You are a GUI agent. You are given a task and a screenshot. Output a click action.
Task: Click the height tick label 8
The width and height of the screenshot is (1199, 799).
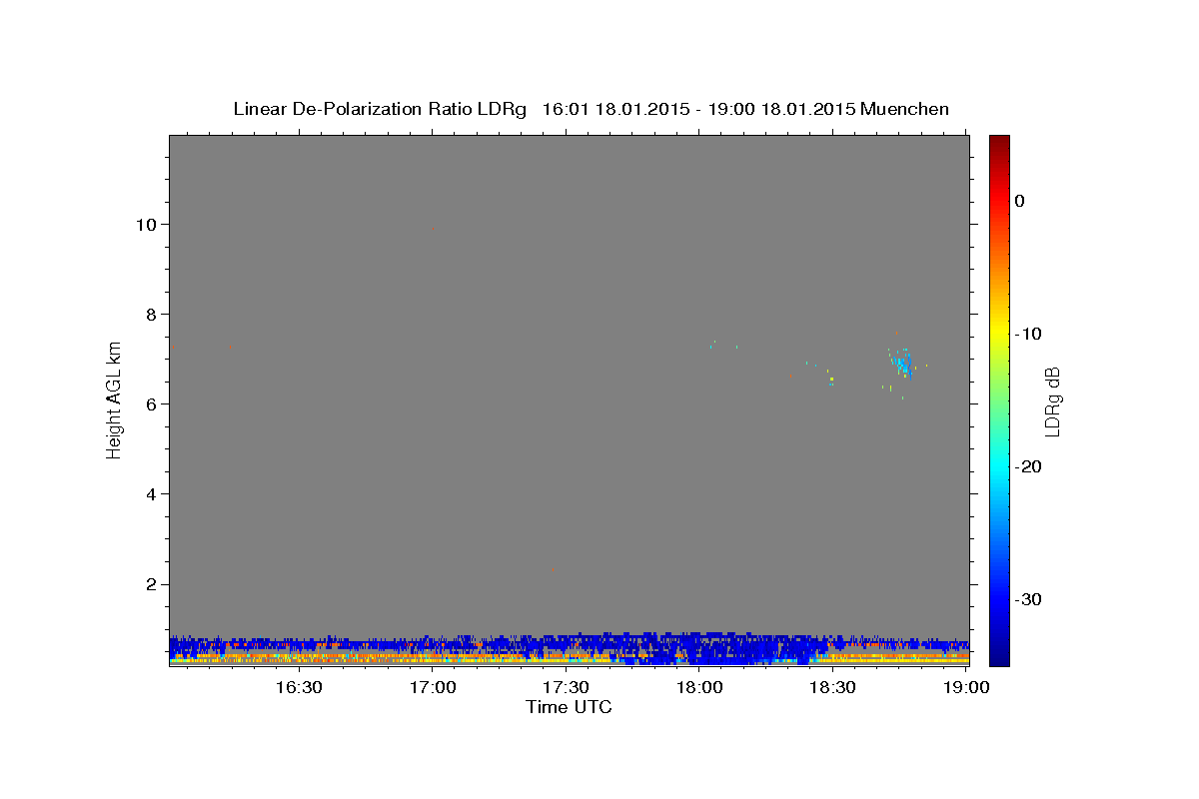tap(150, 314)
